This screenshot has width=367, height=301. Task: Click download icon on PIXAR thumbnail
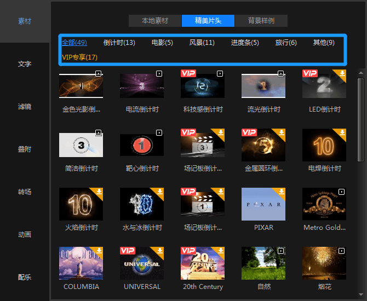coord(282,192)
